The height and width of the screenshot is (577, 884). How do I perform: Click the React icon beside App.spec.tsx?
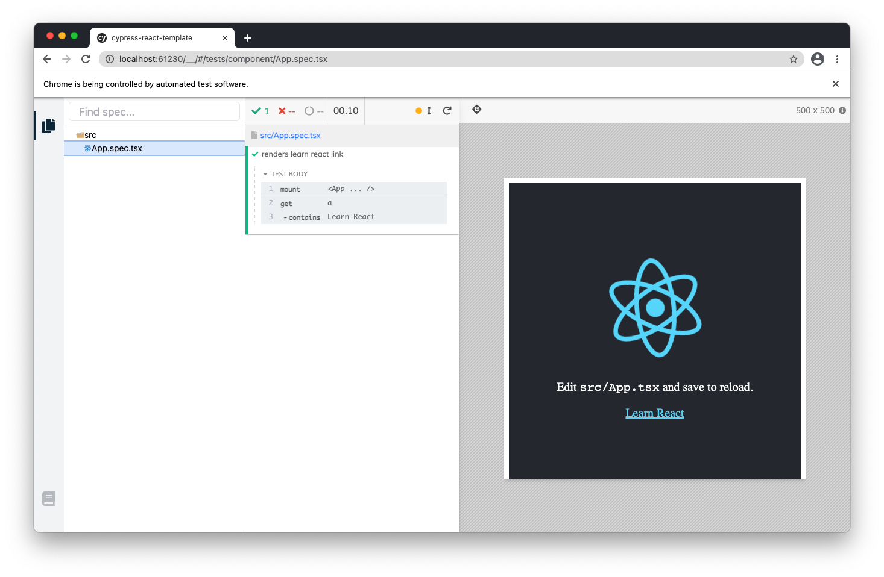pos(87,148)
